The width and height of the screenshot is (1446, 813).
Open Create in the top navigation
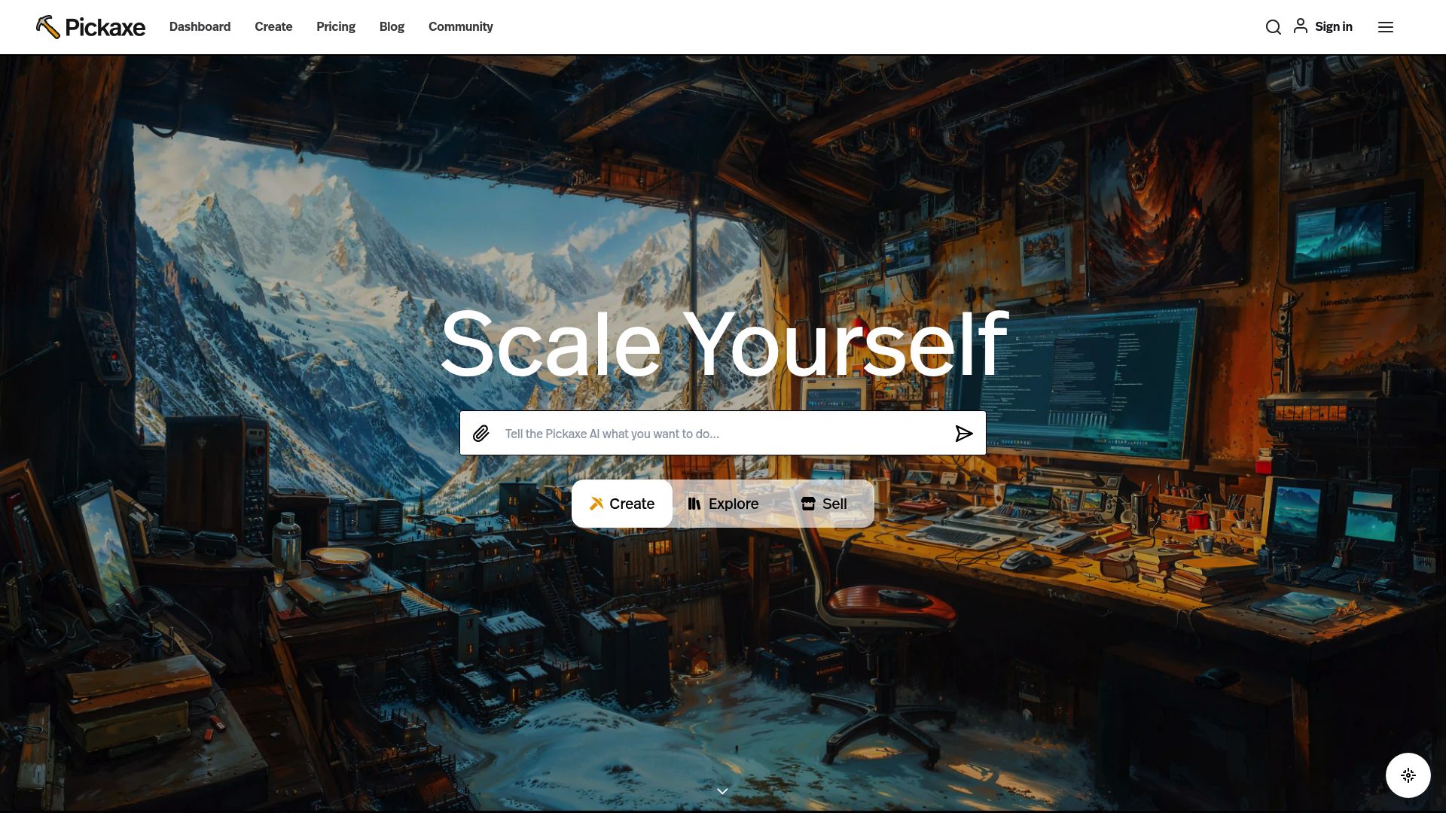273,27
